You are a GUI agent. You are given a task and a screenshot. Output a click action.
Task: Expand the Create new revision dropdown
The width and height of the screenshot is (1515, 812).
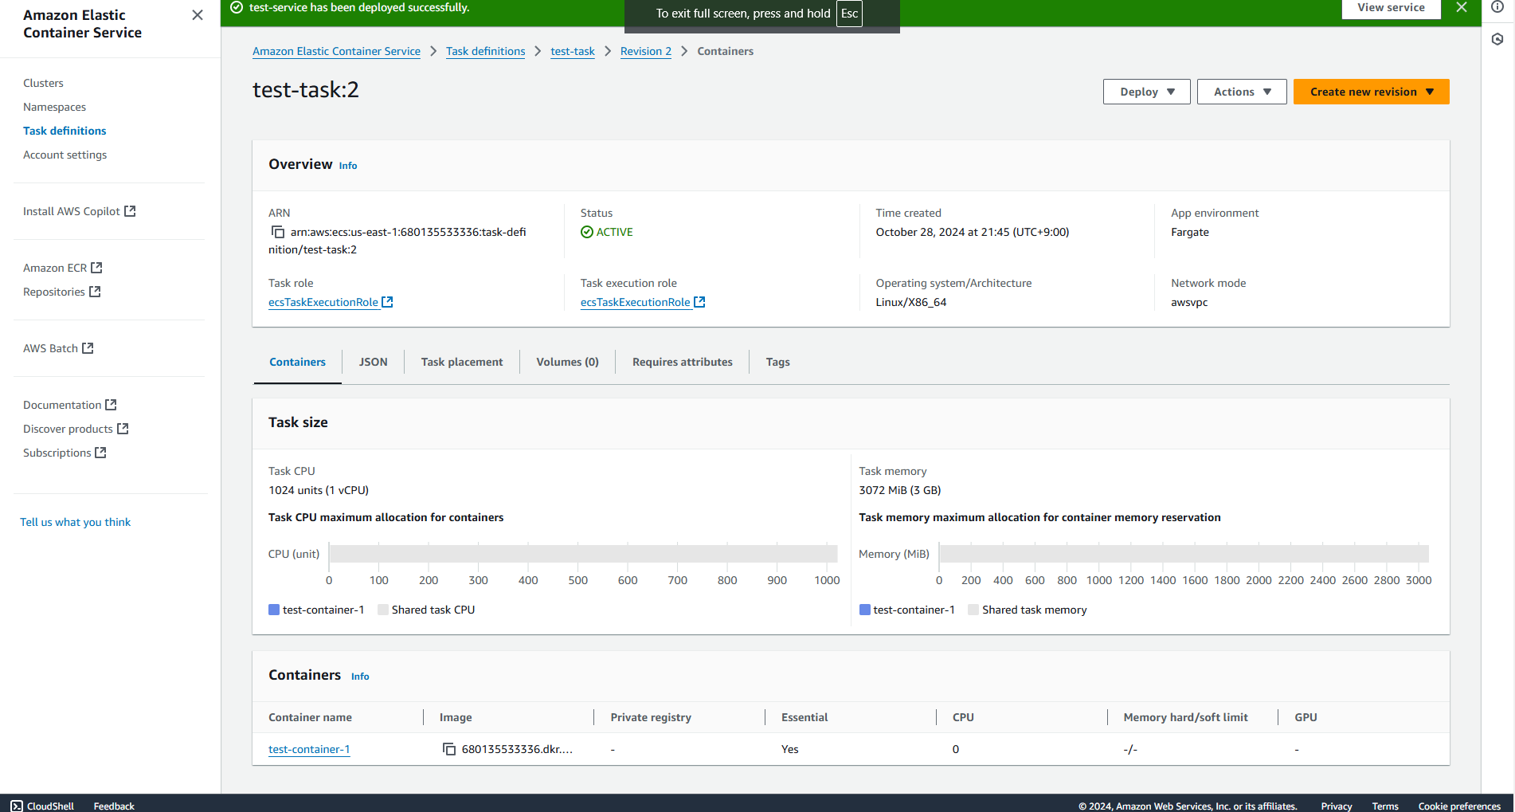pos(1371,92)
